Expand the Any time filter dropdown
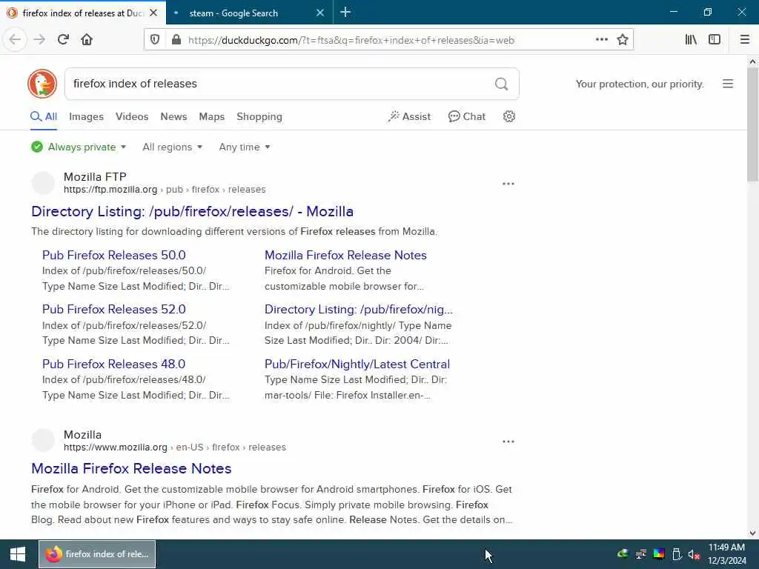Image resolution: width=759 pixels, height=569 pixels. pyautogui.click(x=245, y=147)
